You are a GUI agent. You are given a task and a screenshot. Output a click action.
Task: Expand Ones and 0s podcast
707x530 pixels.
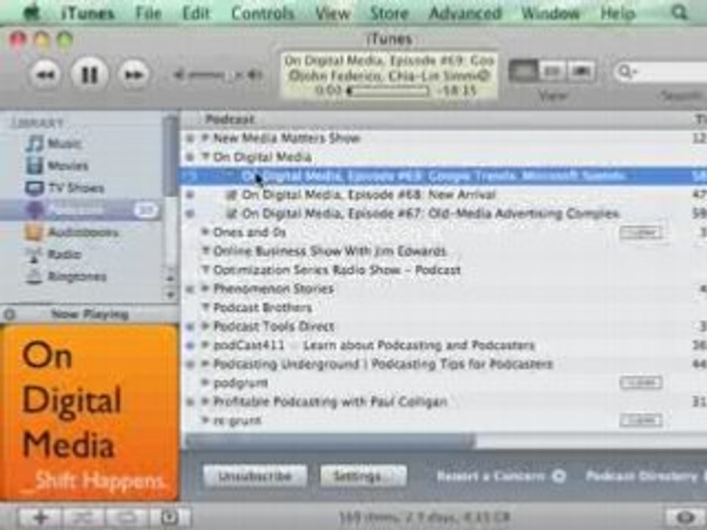tap(205, 232)
